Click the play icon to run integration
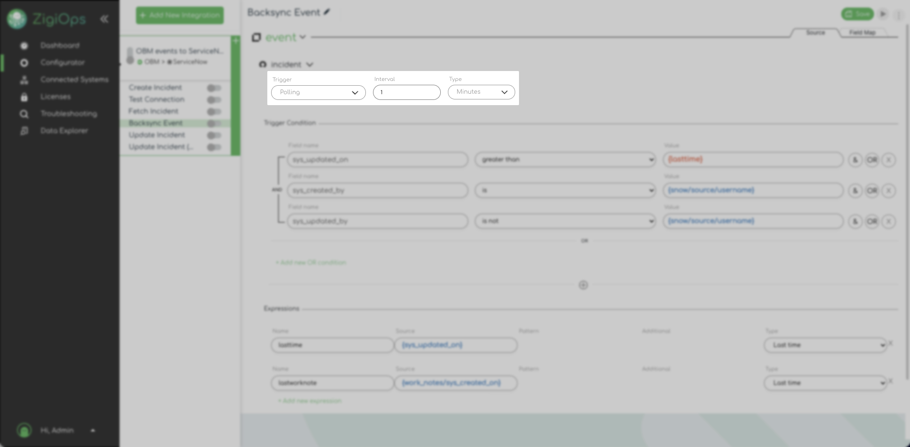 point(883,14)
